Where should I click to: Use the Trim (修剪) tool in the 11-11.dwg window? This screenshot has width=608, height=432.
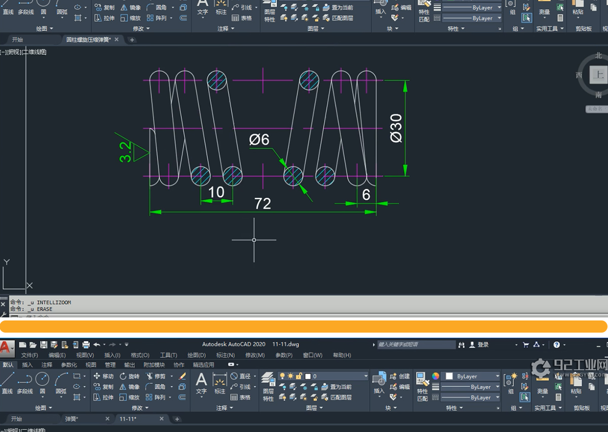156,376
